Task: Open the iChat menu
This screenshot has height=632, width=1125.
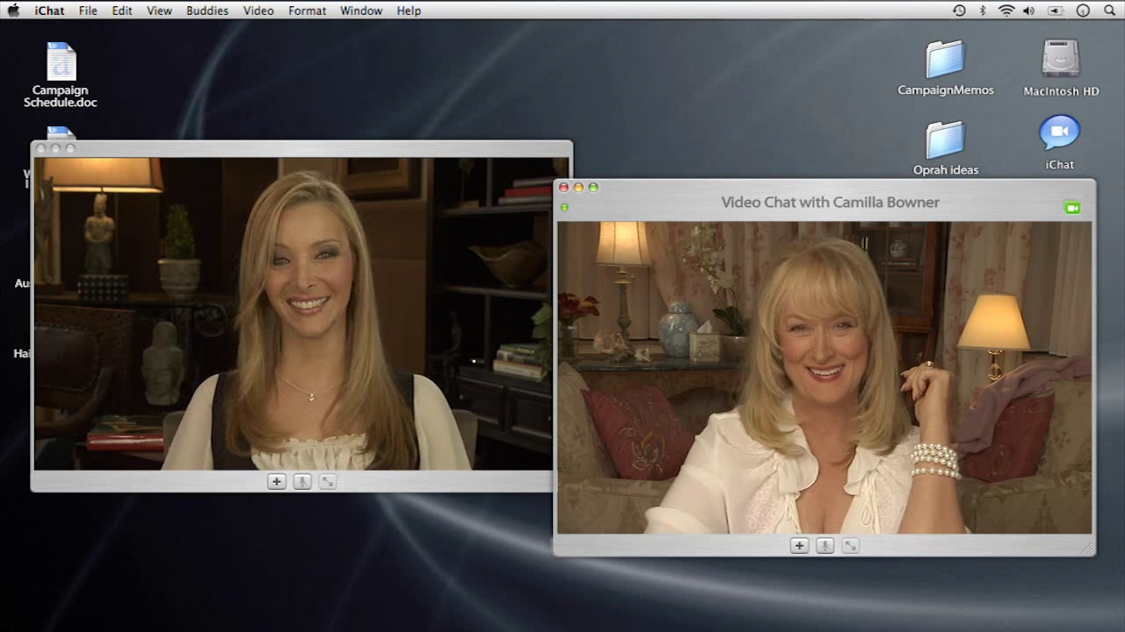Action: 49,11
